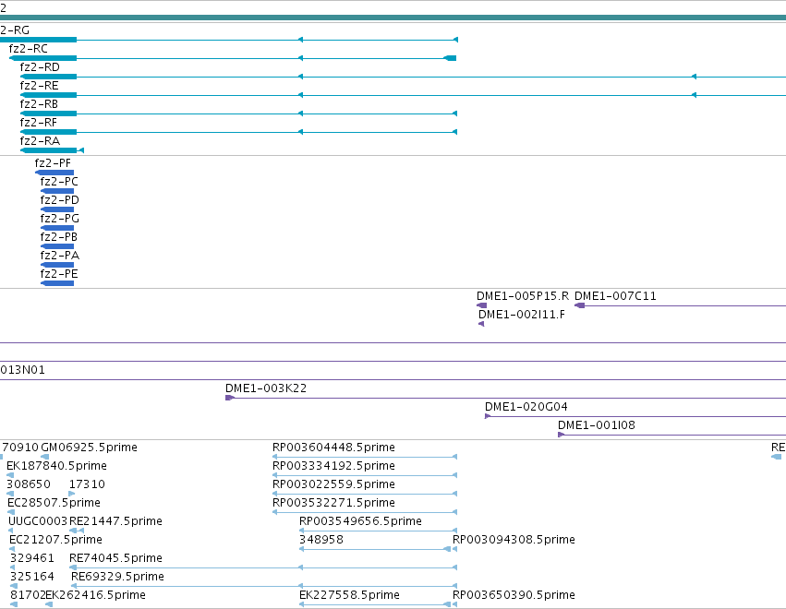Click the EK187840.5prime EST label
786x609 pixels.
56,466
